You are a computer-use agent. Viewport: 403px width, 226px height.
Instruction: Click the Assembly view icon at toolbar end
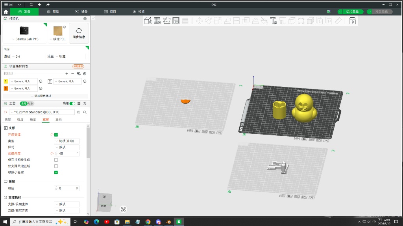352,21
